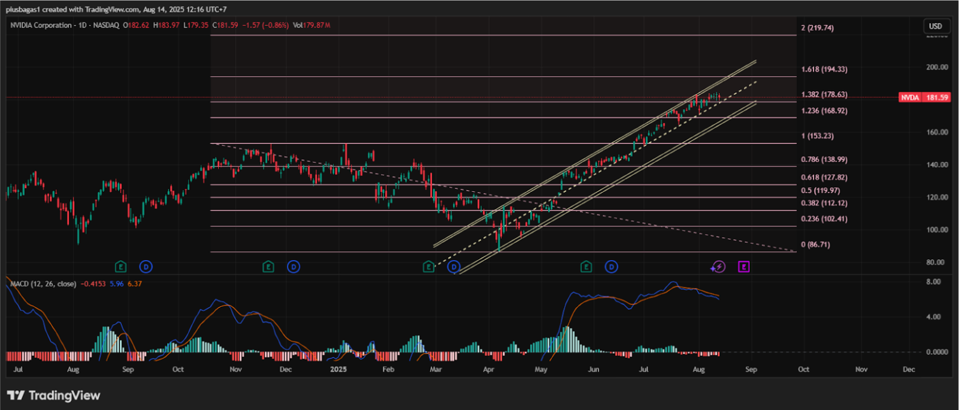
Task: Click the close price value C181.59
Action: [x=225, y=25]
